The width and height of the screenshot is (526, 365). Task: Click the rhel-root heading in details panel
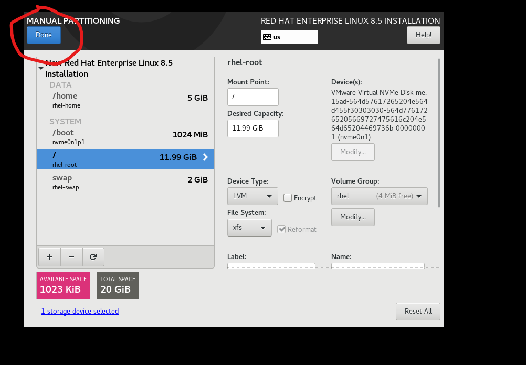pyautogui.click(x=245, y=62)
